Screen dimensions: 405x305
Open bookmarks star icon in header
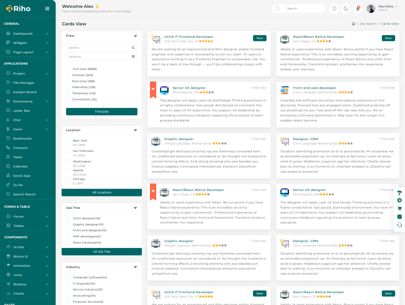click(x=334, y=9)
